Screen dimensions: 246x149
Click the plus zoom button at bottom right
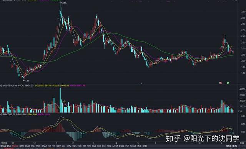[x=240, y=146]
